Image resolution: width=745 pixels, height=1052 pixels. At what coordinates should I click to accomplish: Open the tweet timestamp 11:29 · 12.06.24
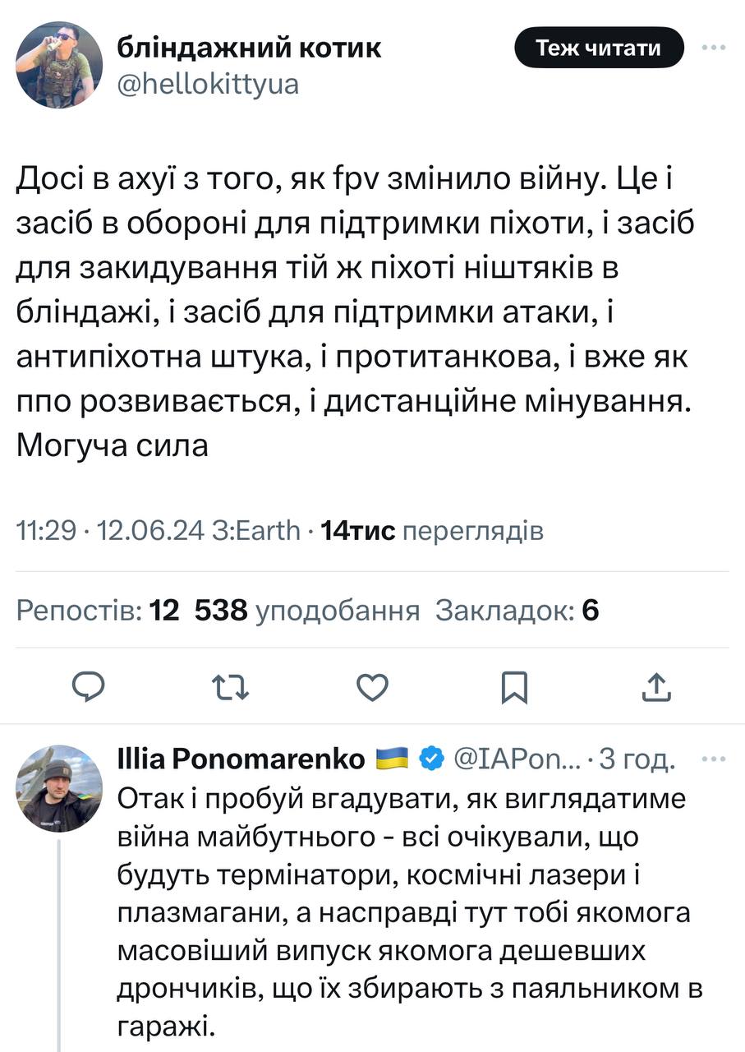click(x=110, y=532)
